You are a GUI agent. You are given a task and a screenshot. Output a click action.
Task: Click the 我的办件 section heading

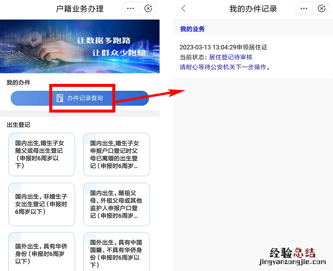(x=19, y=82)
